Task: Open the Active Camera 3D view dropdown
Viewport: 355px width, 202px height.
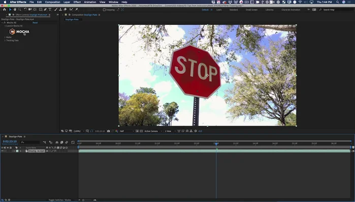Action: pos(153,131)
